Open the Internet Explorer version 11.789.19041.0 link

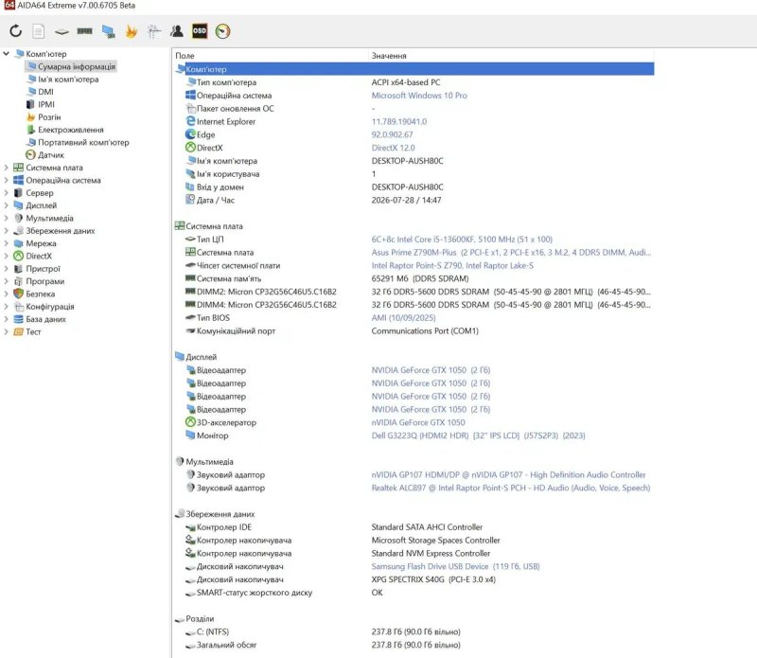point(398,122)
